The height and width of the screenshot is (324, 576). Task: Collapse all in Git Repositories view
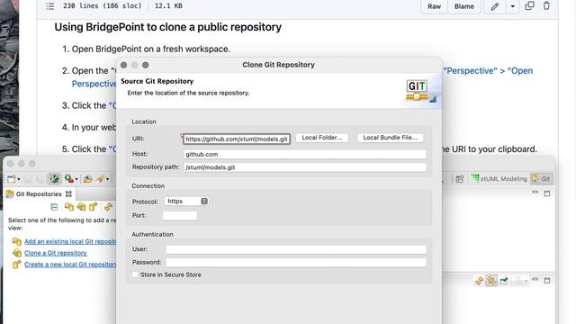click(x=54, y=207)
